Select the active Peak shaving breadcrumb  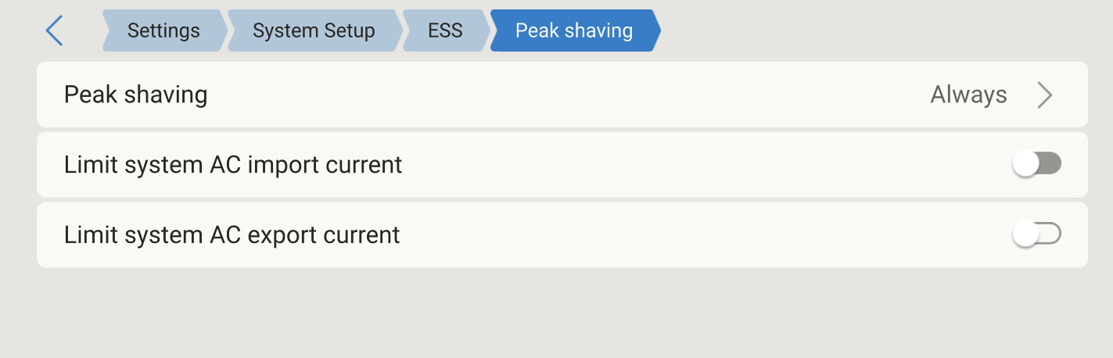pos(574,30)
